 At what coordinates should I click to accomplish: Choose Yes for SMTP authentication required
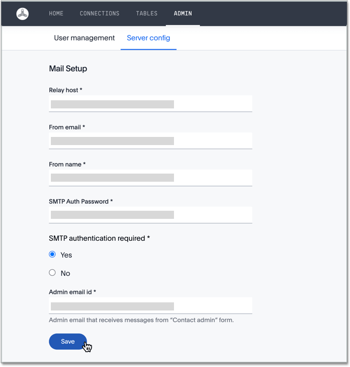52,255
